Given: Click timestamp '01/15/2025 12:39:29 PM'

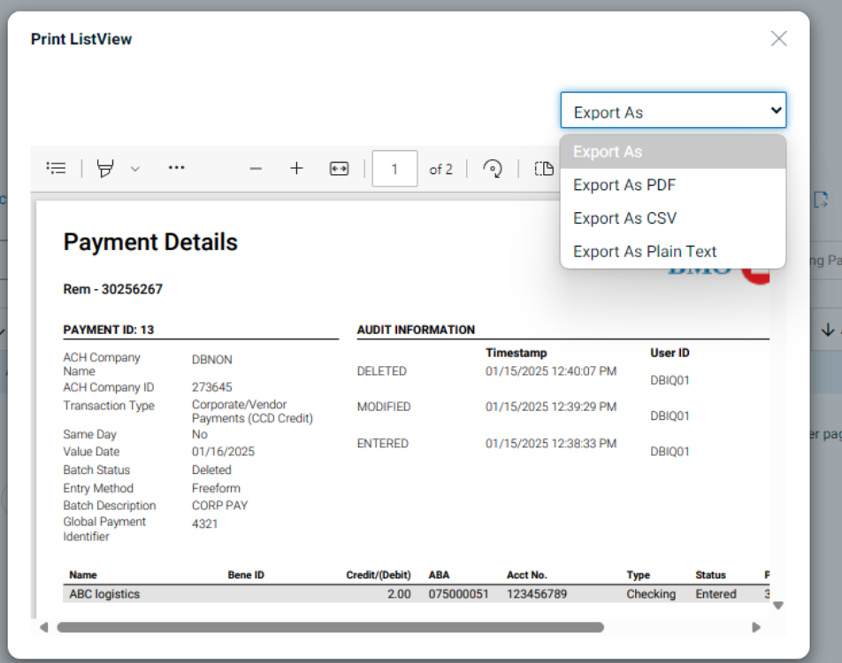Looking at the screenshot, I should tap(551, 407).
